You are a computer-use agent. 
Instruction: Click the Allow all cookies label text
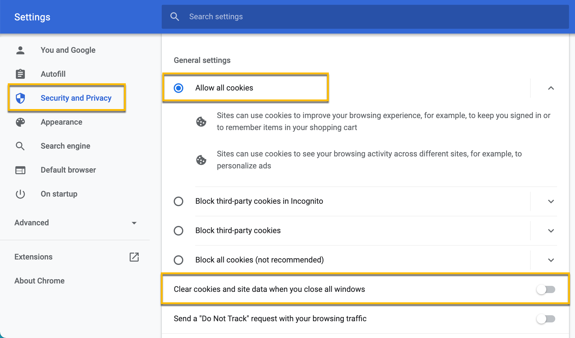tap(224, 88)
